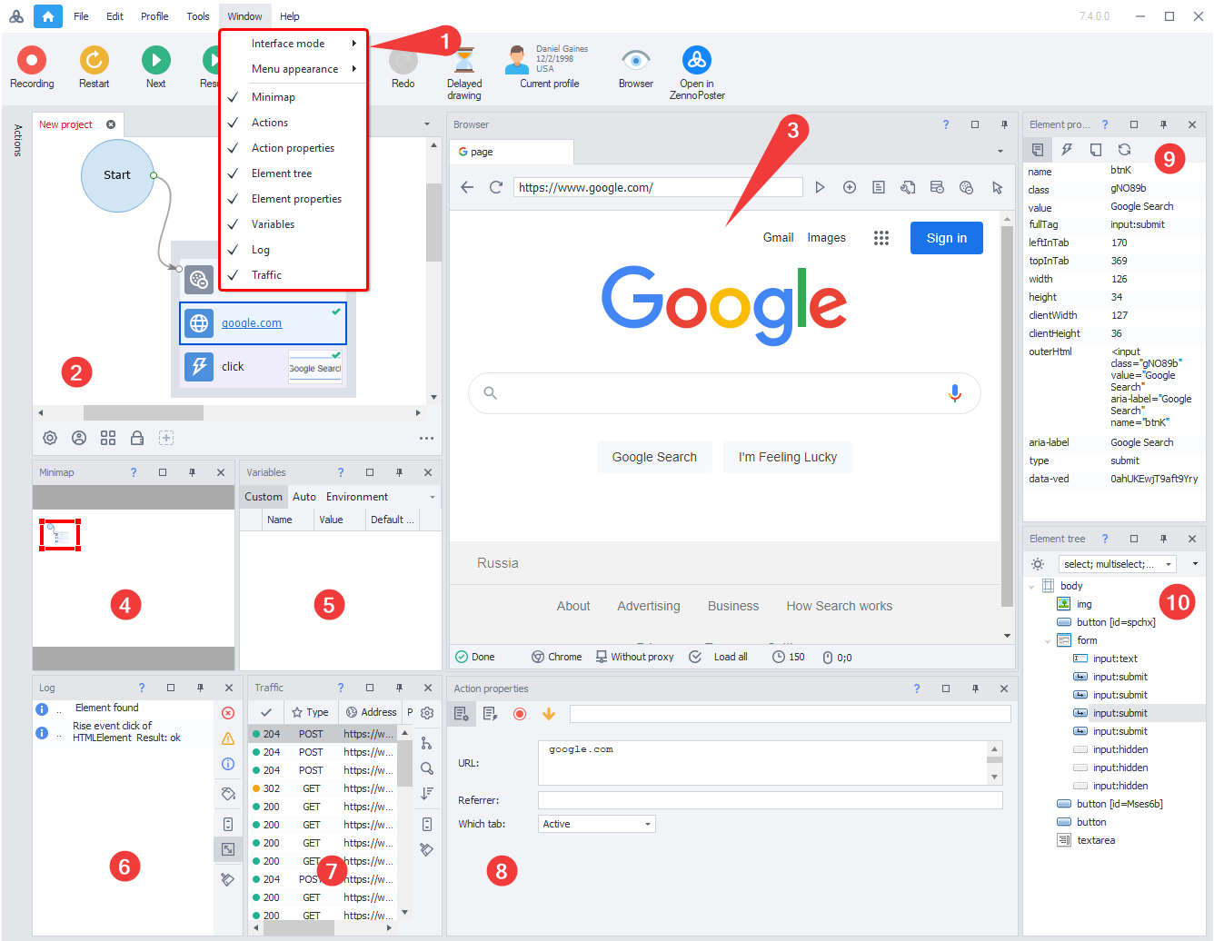
Task: Click the Recording button in toolbar
Action: 32,61
